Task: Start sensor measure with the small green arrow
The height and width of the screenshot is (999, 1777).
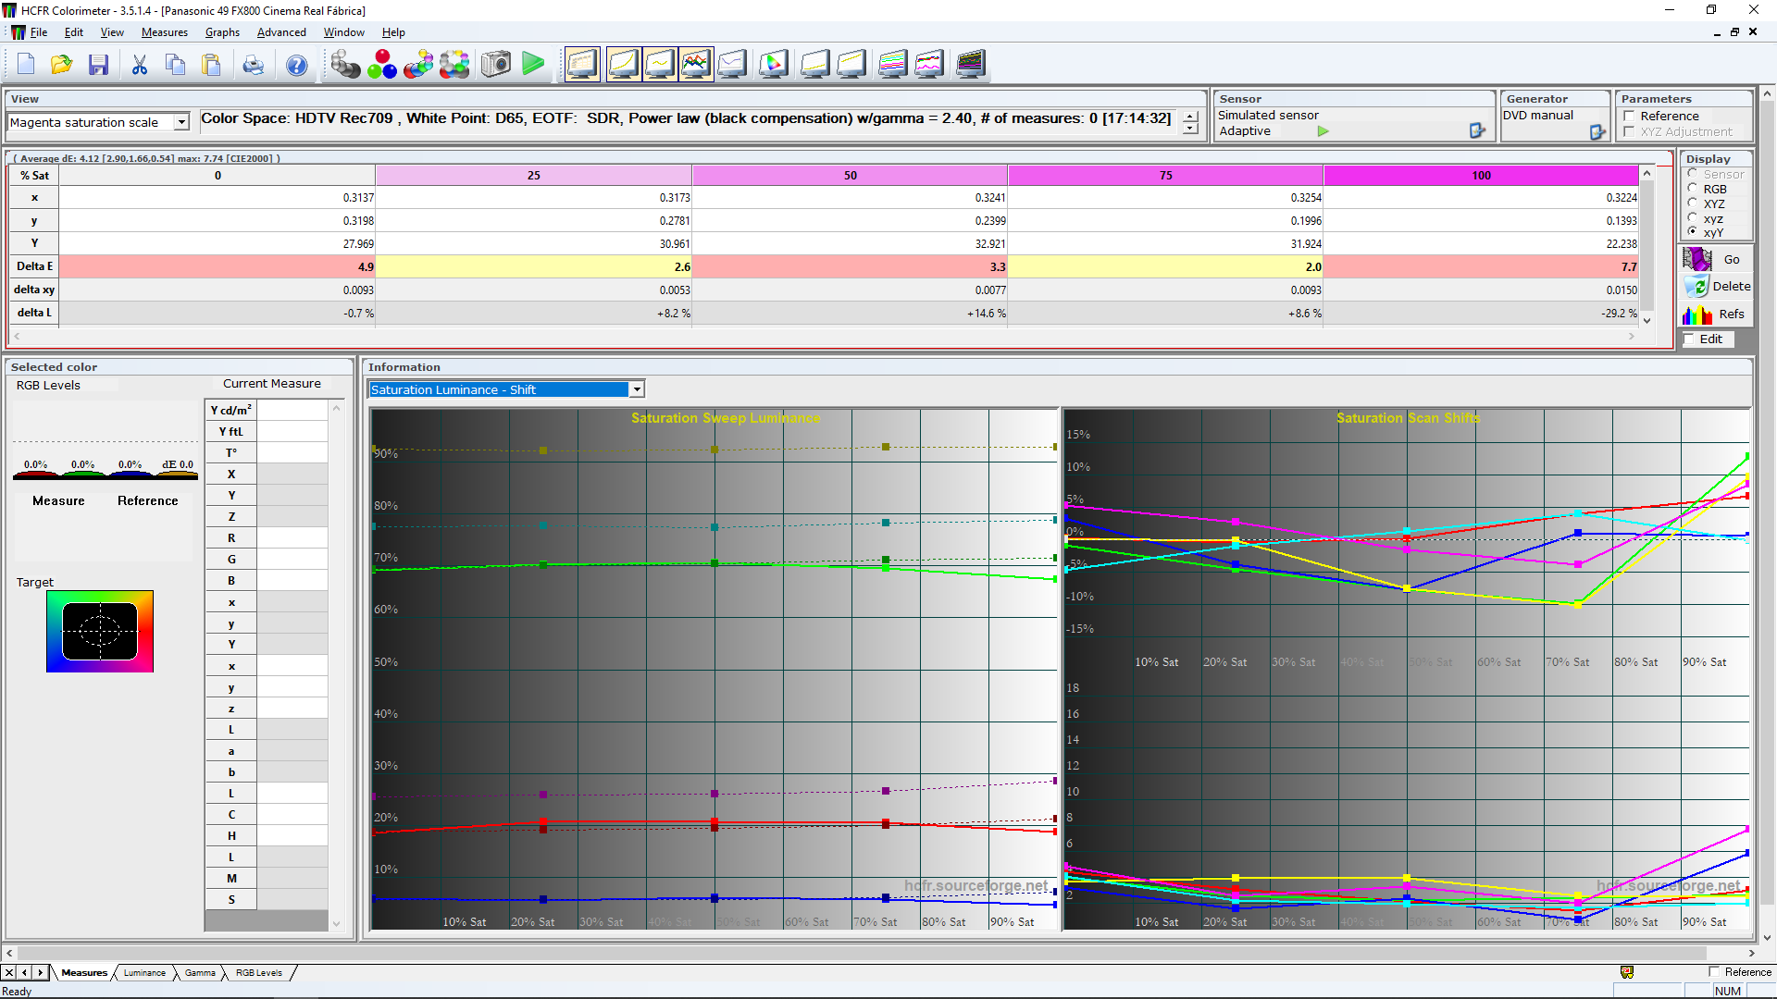Action: (x=1323, y=131)
